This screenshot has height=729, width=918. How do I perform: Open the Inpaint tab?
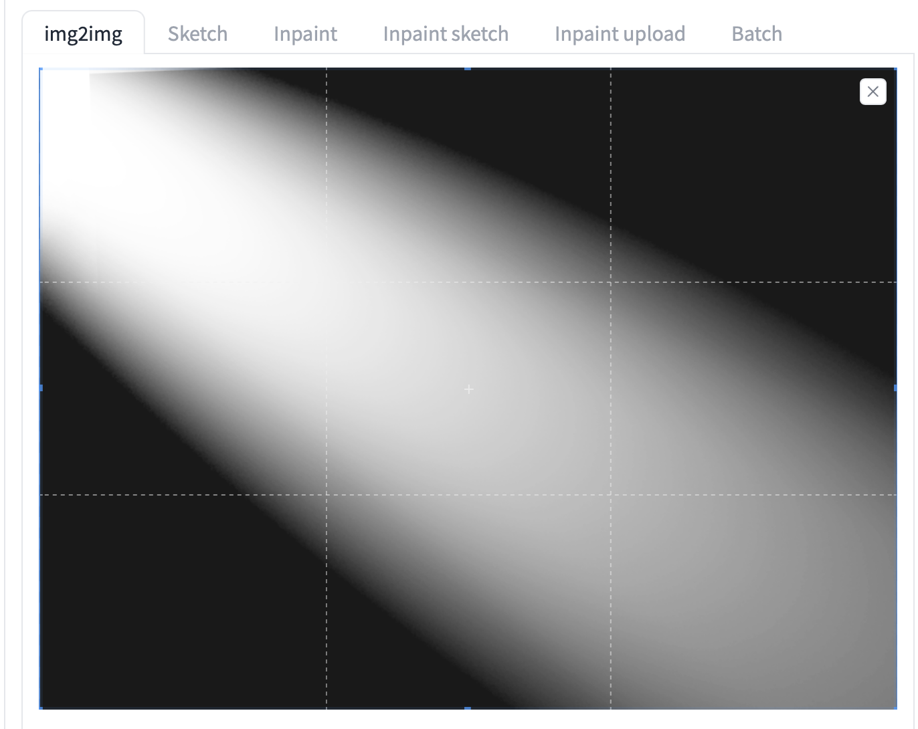305,33
